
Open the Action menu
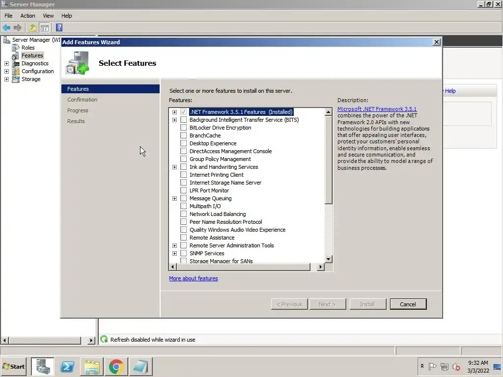[28, 16]
